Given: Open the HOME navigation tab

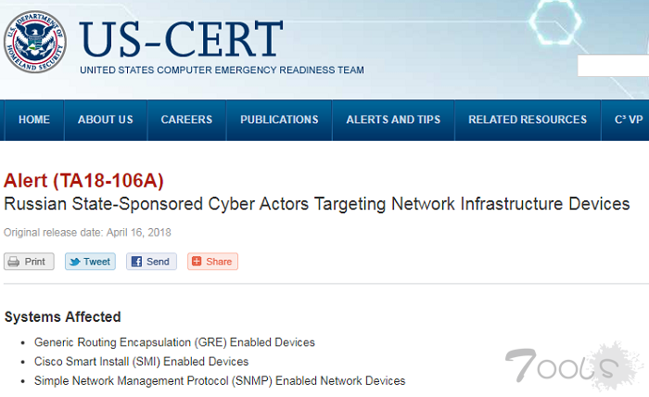Looking at the screenshot, I should (34, 120).
